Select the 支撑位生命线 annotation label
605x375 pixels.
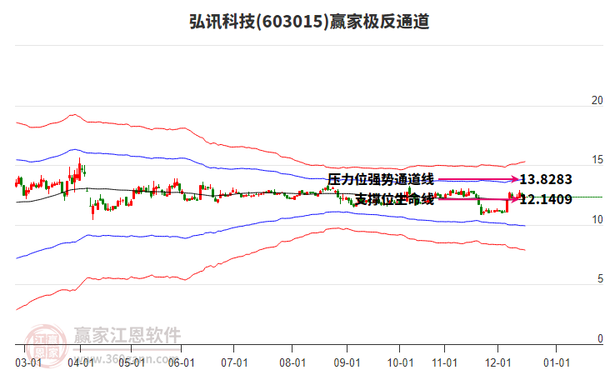[x=394, y=199]
